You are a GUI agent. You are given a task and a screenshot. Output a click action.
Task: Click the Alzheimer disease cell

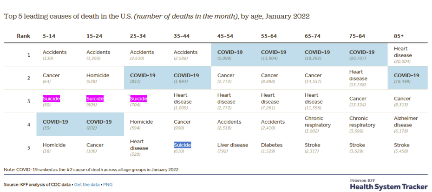coord(405,121)
